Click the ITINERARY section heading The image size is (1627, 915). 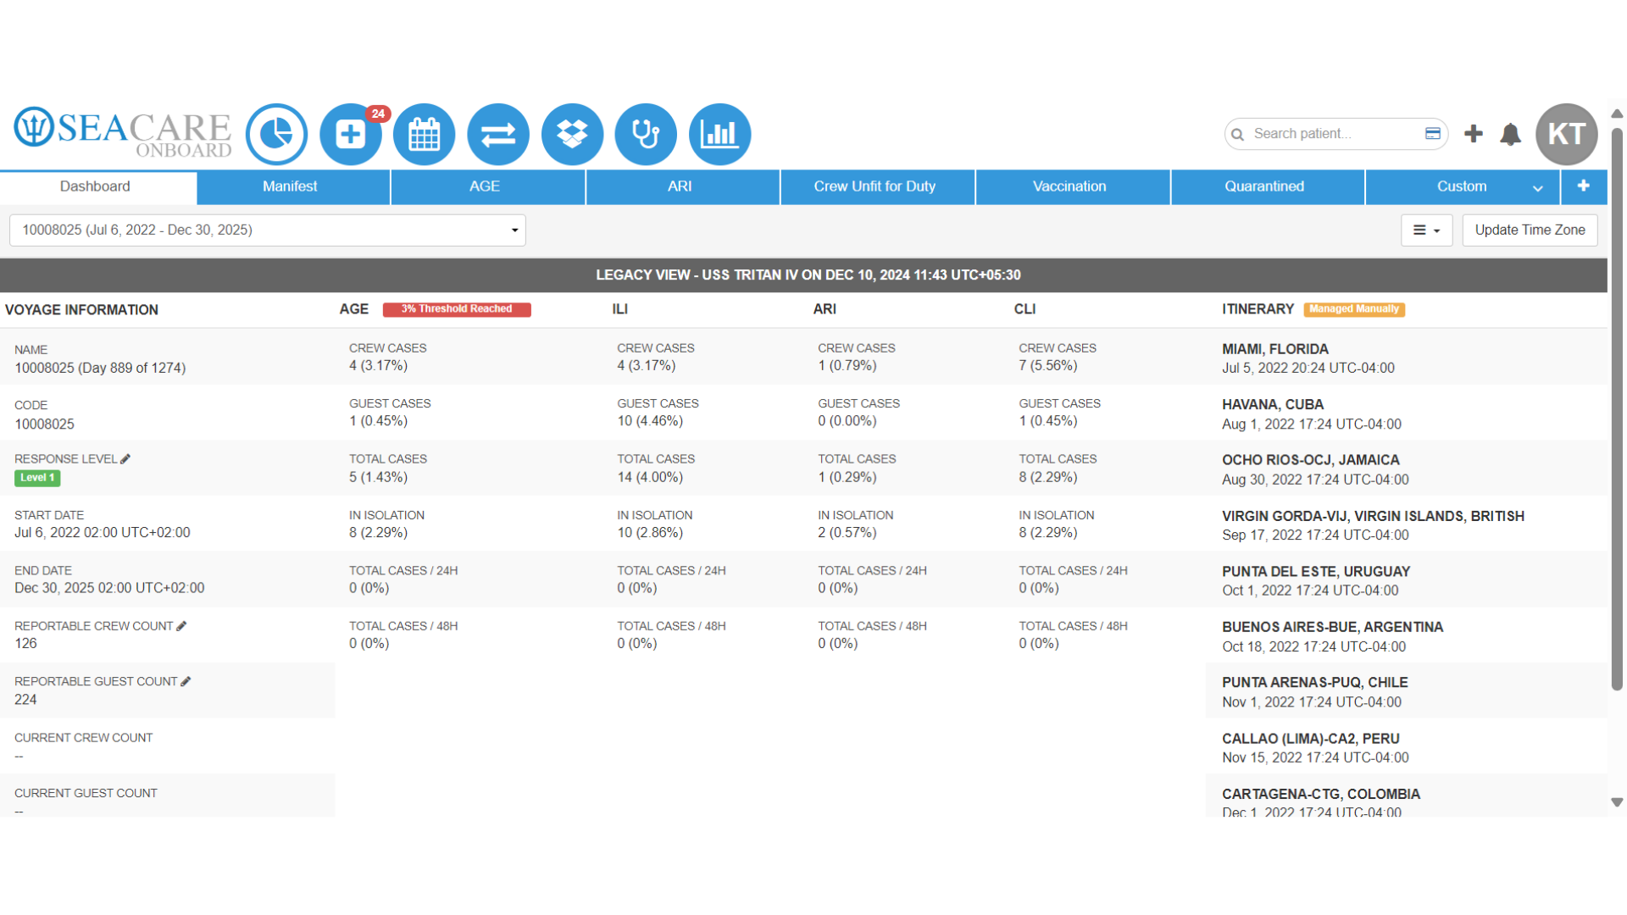pos(1258,309)
